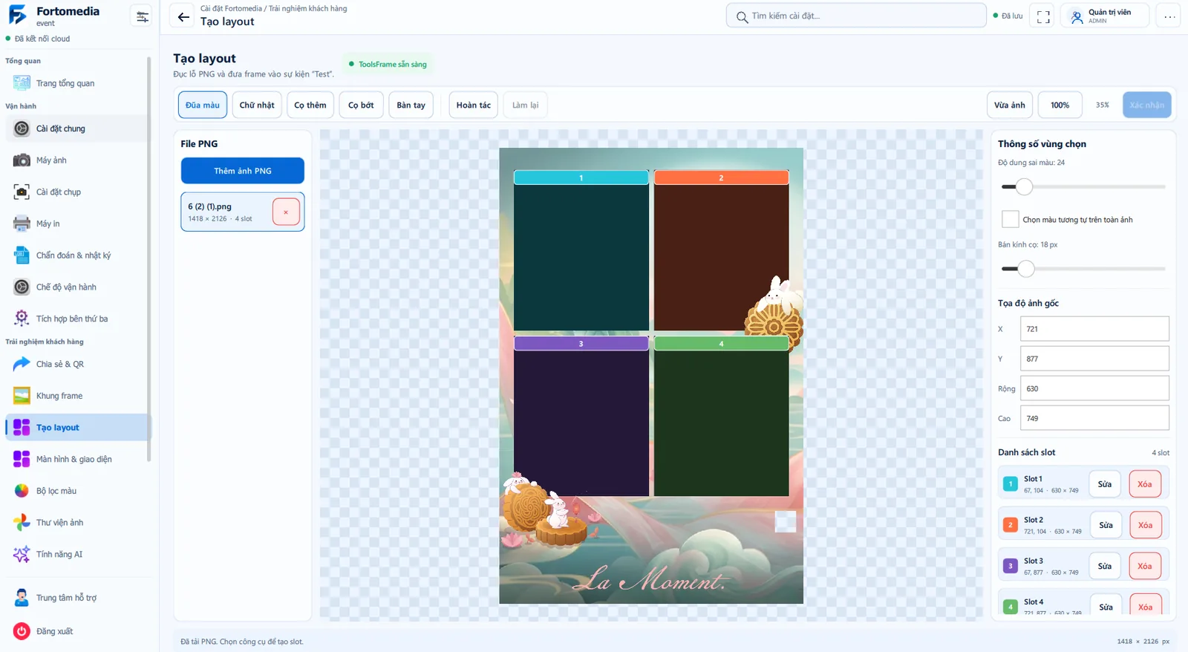This screenshot has height=652, width=1188.
Task: Click the Rộng width field
Action: (1094, 388)
